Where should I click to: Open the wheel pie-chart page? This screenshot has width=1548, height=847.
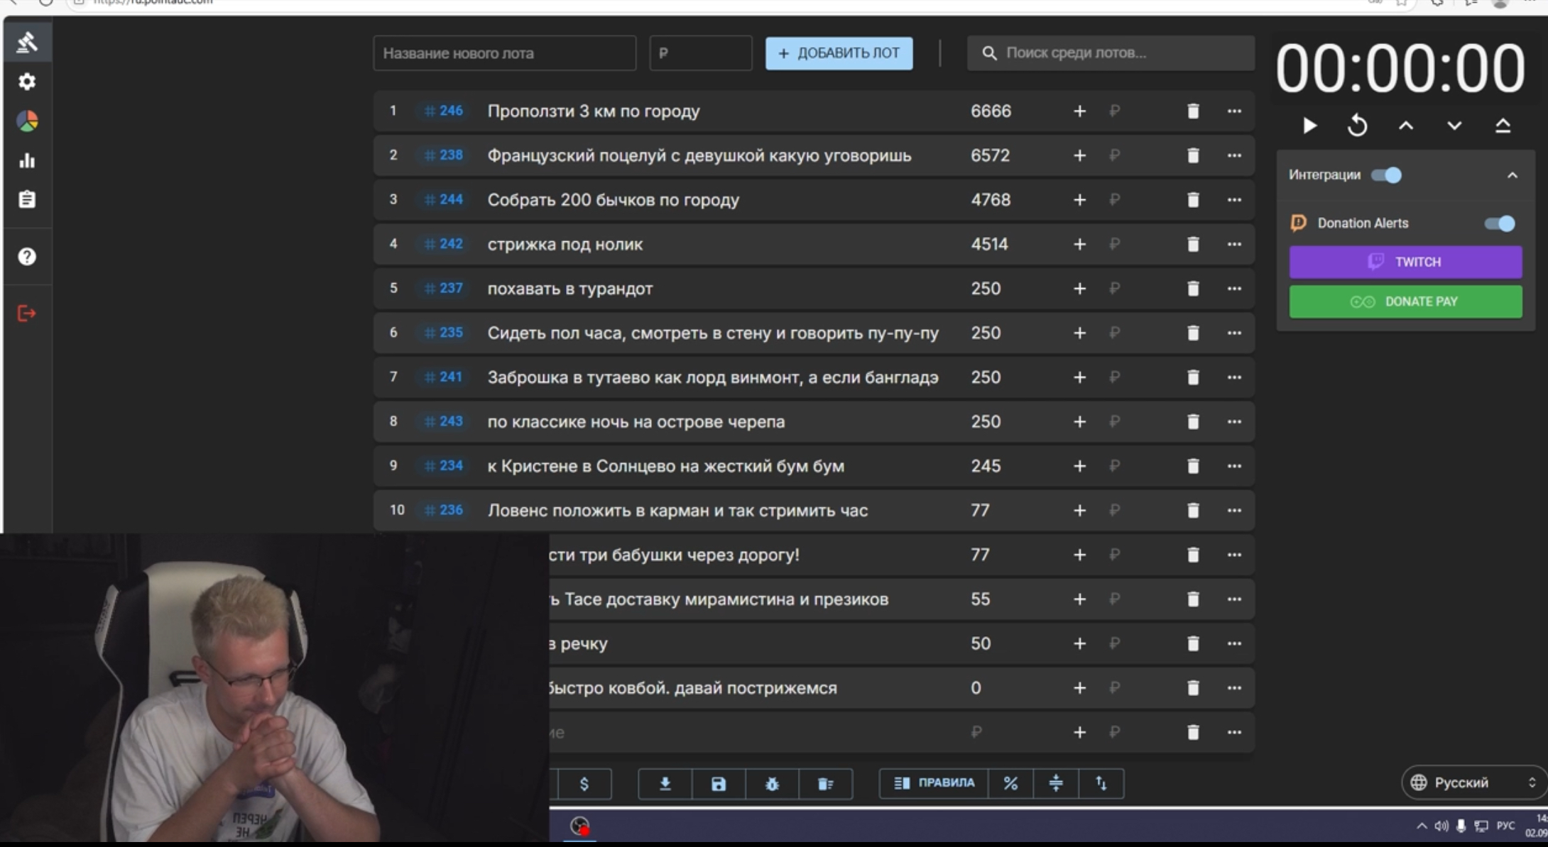click(x=27, y=121)
